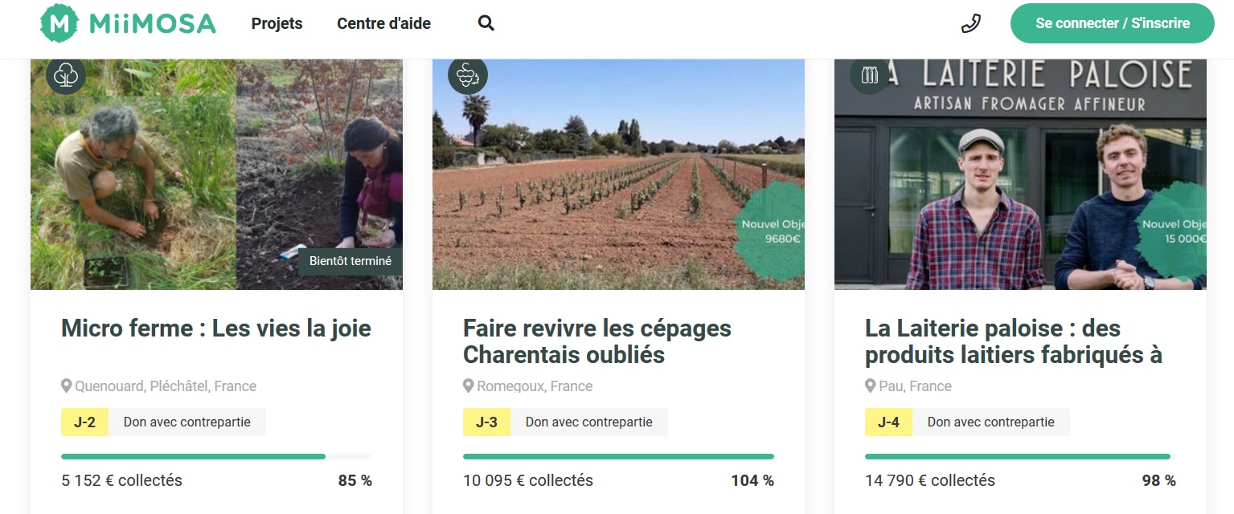Click the 104% progress bar on cépages card
The width and height of the screenshot is (1234, 514).
click(x=617, y=456)
